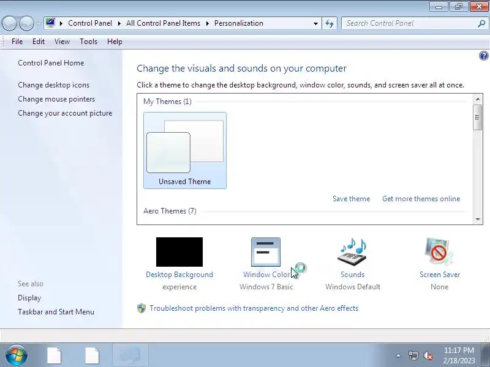490x367 pixels.
Task: Click the muted volume speaker tray icon
Action: (428, 356)
